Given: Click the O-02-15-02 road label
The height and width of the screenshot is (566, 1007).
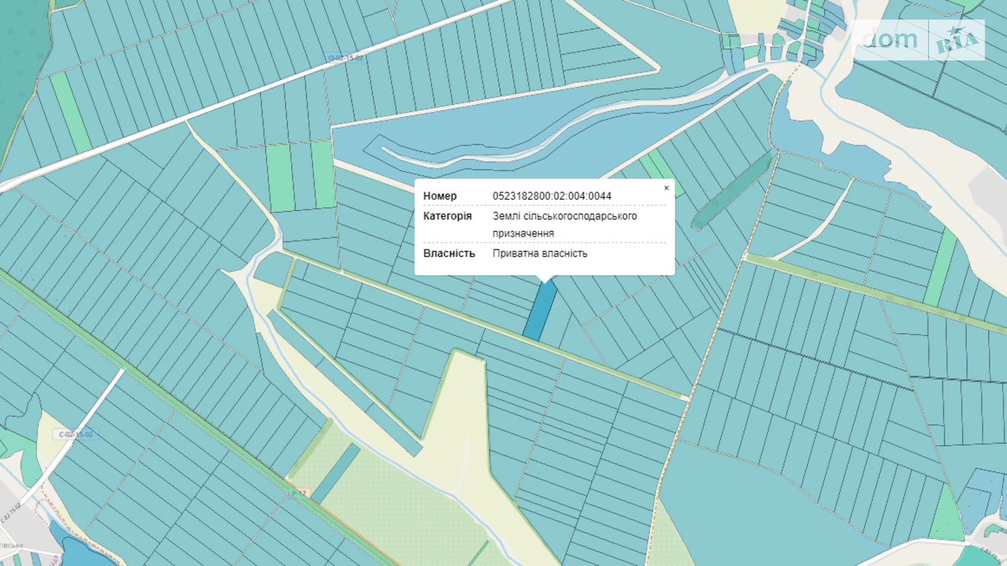Looking at the screenshot, I should pyautogui.click(x=346, y=58).
